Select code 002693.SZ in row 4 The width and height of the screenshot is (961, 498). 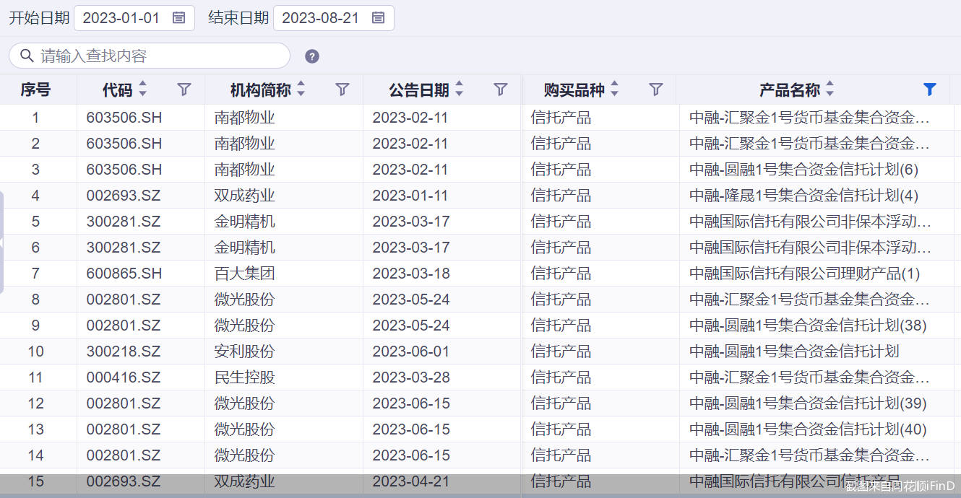(x=124, y=196)
